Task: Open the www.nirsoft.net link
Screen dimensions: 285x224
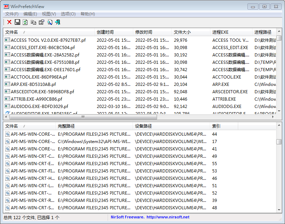Action: [x=168, y=217]
